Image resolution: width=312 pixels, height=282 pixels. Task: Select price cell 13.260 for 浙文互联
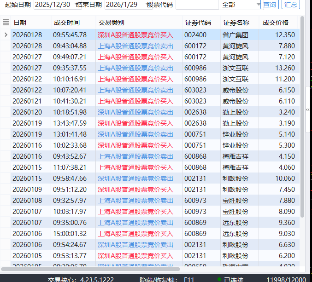coord(278,68)
